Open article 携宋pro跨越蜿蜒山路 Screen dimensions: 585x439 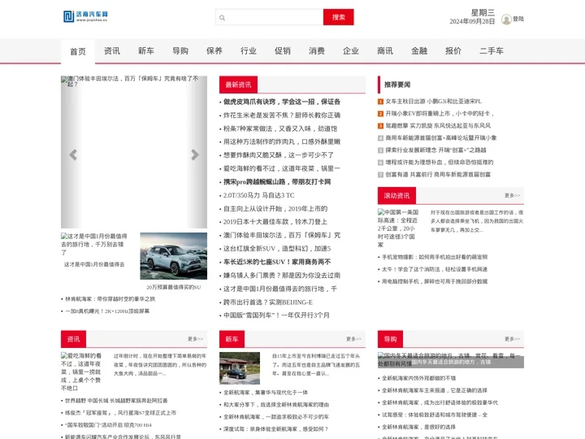(277, 182)
